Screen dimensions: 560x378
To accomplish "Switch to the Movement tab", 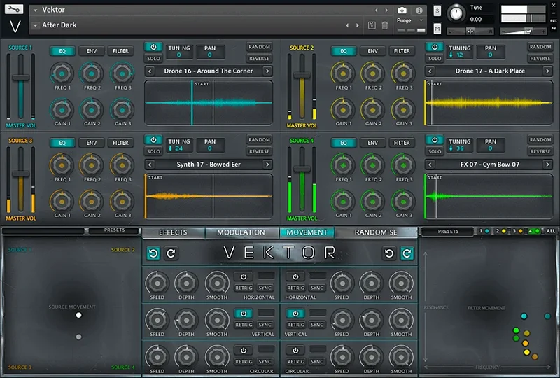I will coord(307,232).
